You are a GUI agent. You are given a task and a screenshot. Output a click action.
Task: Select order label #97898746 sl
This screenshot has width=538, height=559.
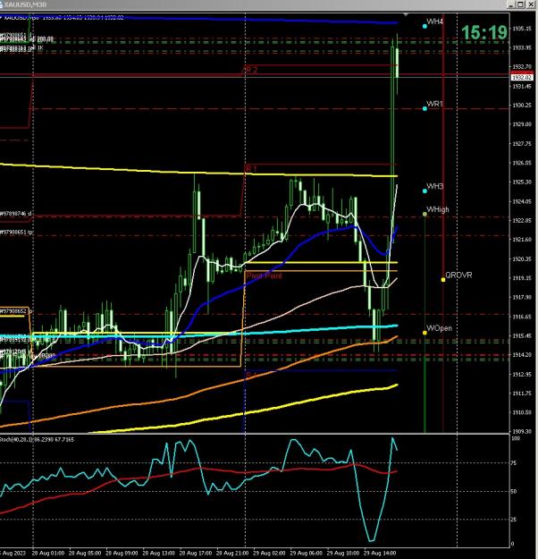[x=16, y=214]
